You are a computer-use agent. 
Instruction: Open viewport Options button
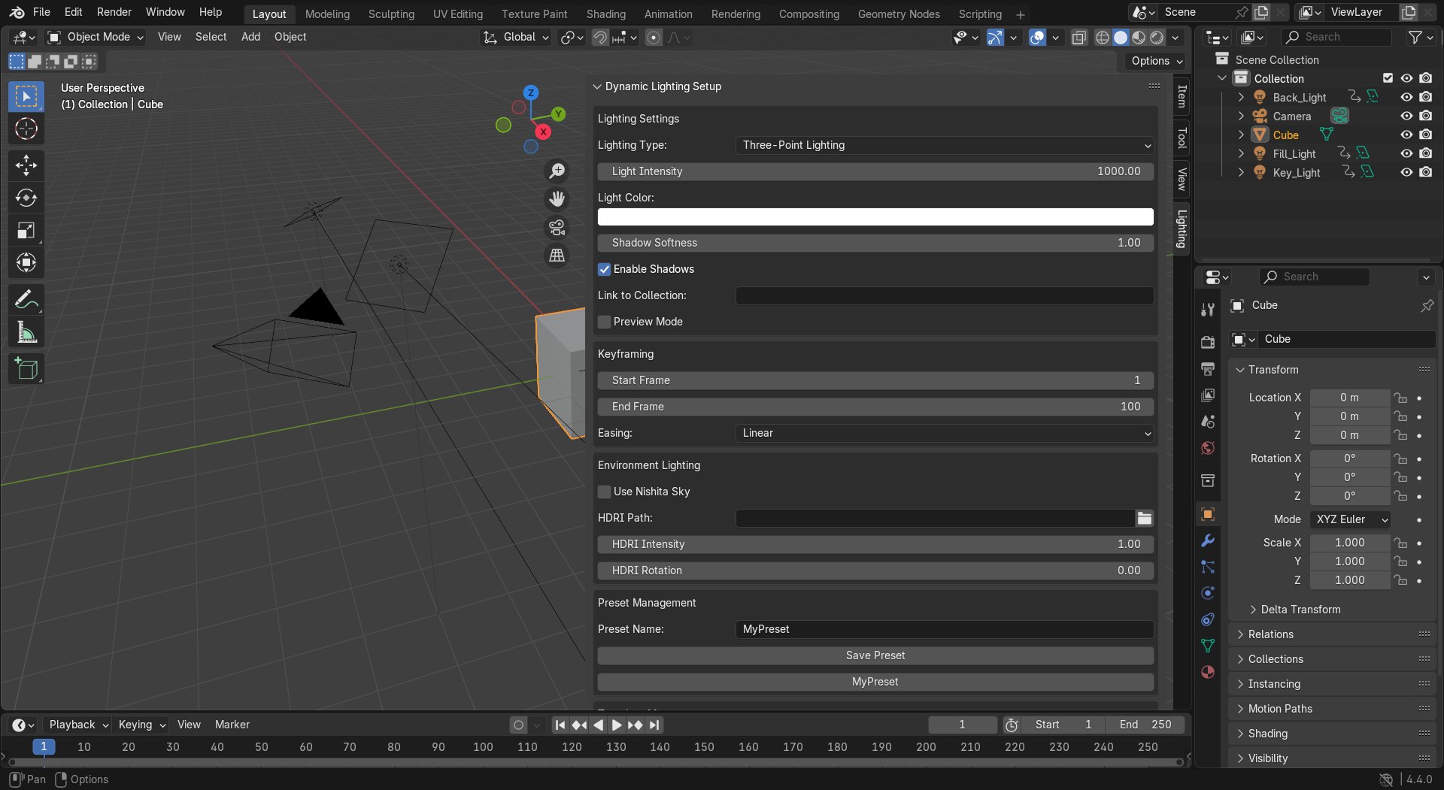1157,61
